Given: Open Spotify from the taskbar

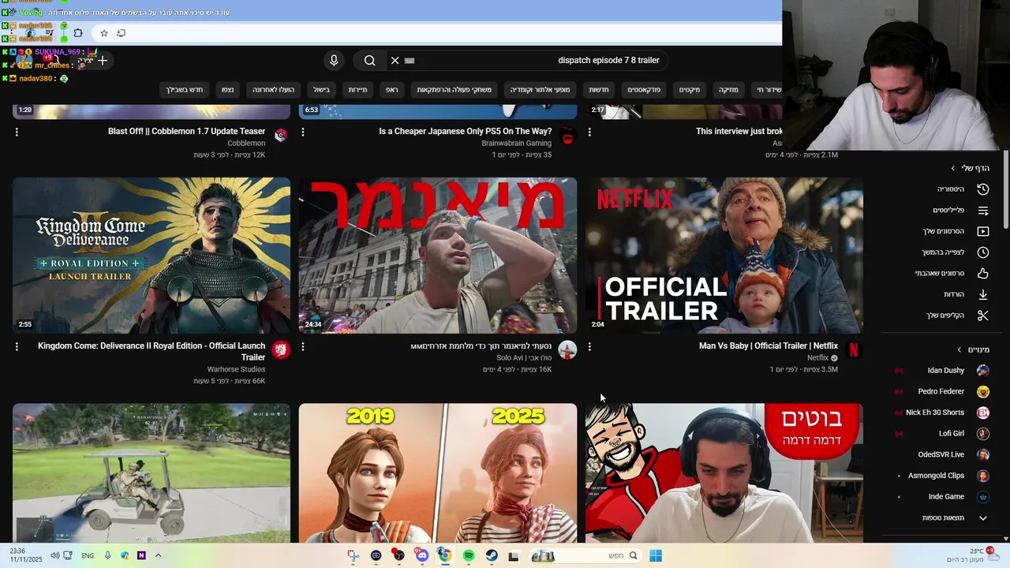Looking at the screenshot, I should pos(469,556).
